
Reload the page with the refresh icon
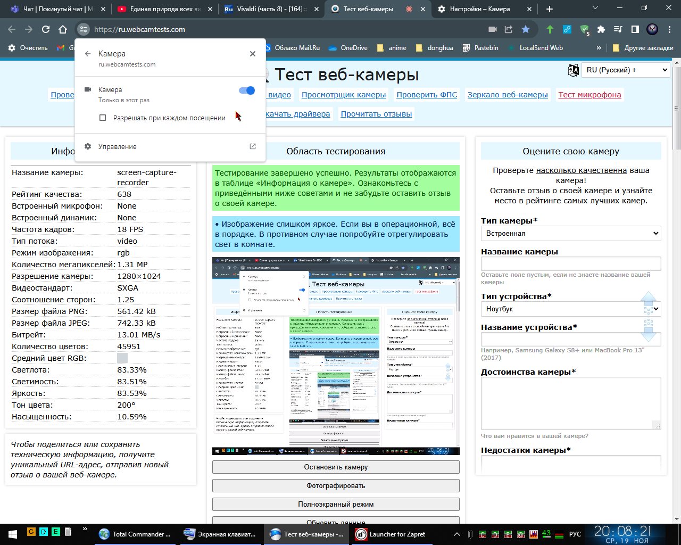pos(46,29)
